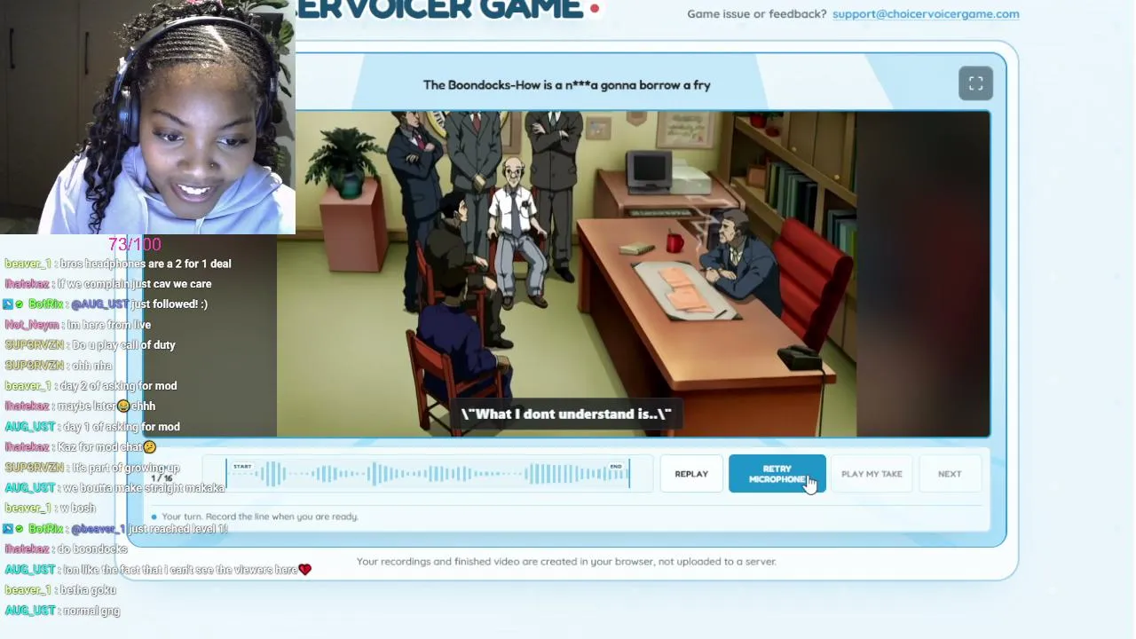The width and height of the screenshot is (1136, 639).
Task: Click chat message "betha goku"
Action: (88, 590)
